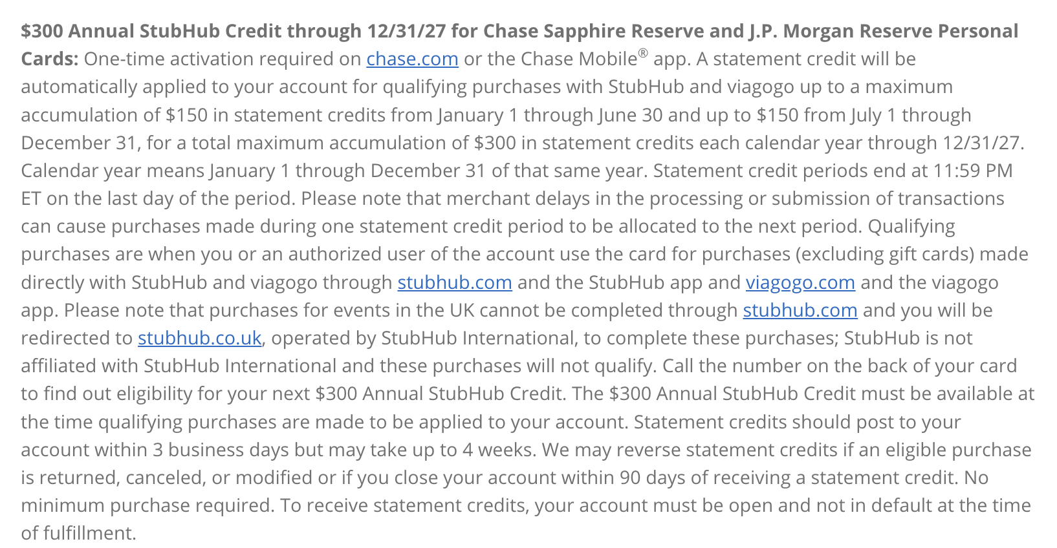Click the word 'UK' in the paragraph

(x=462, y=310)
